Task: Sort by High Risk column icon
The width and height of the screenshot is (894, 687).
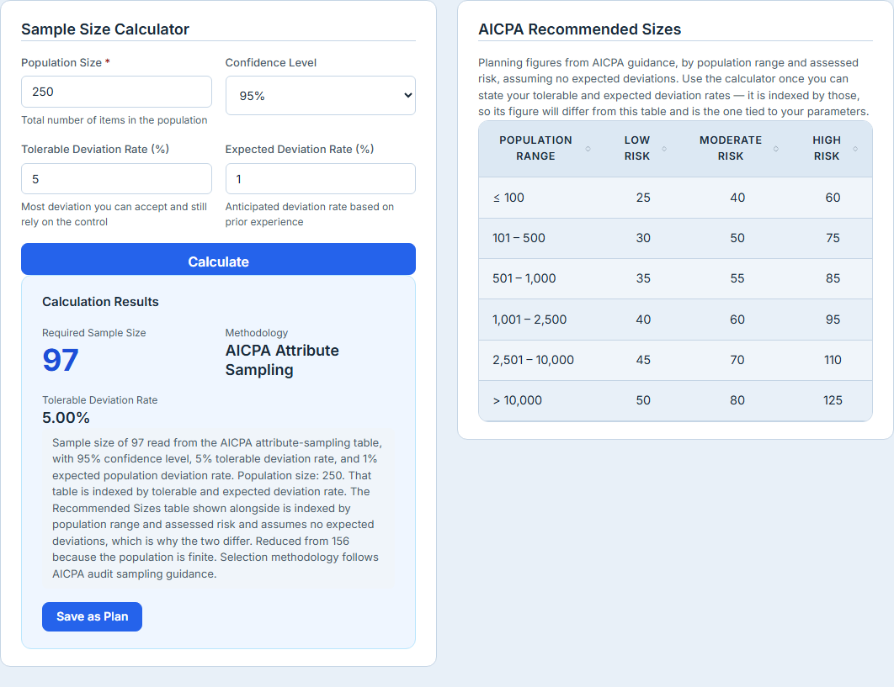Action: click(855, 149)
